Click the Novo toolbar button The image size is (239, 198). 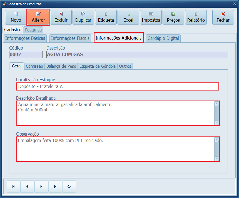click(16, 17)
